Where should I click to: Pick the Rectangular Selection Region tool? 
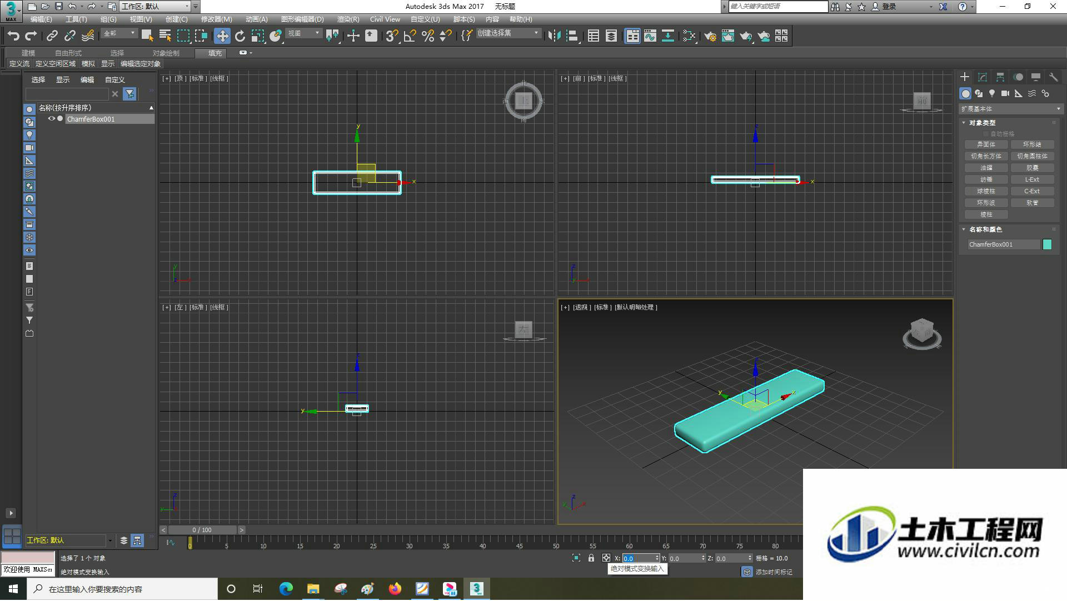click(183, 36)
